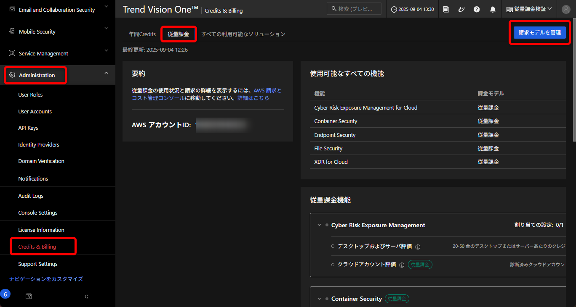
Task: Click the Email and Collaboration Security envelope icon
Action: 12,9
